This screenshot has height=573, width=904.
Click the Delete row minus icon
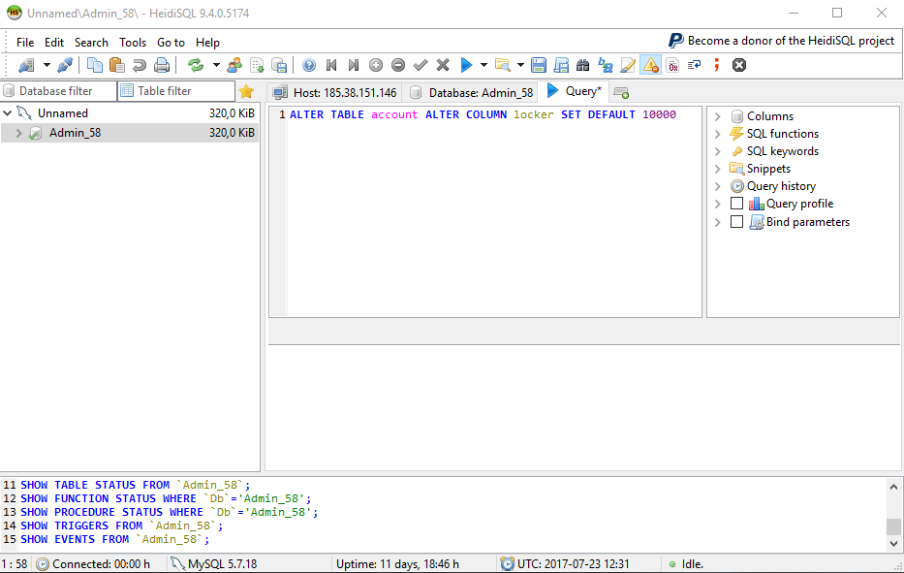tap(398, 65)
